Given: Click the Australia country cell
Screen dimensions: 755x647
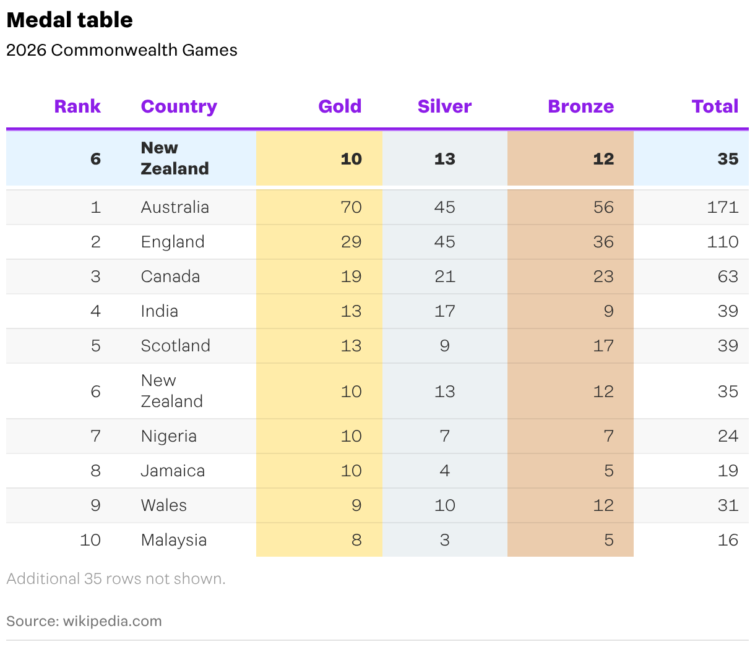Looking at the screenshot, I should 175,207.
